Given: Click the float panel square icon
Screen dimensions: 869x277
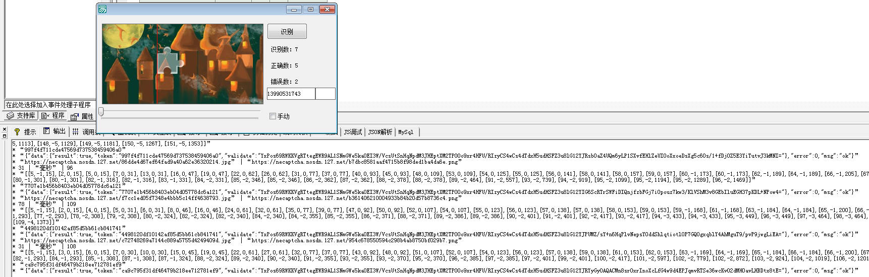Looking at the screenshot, I should [5, 136].
